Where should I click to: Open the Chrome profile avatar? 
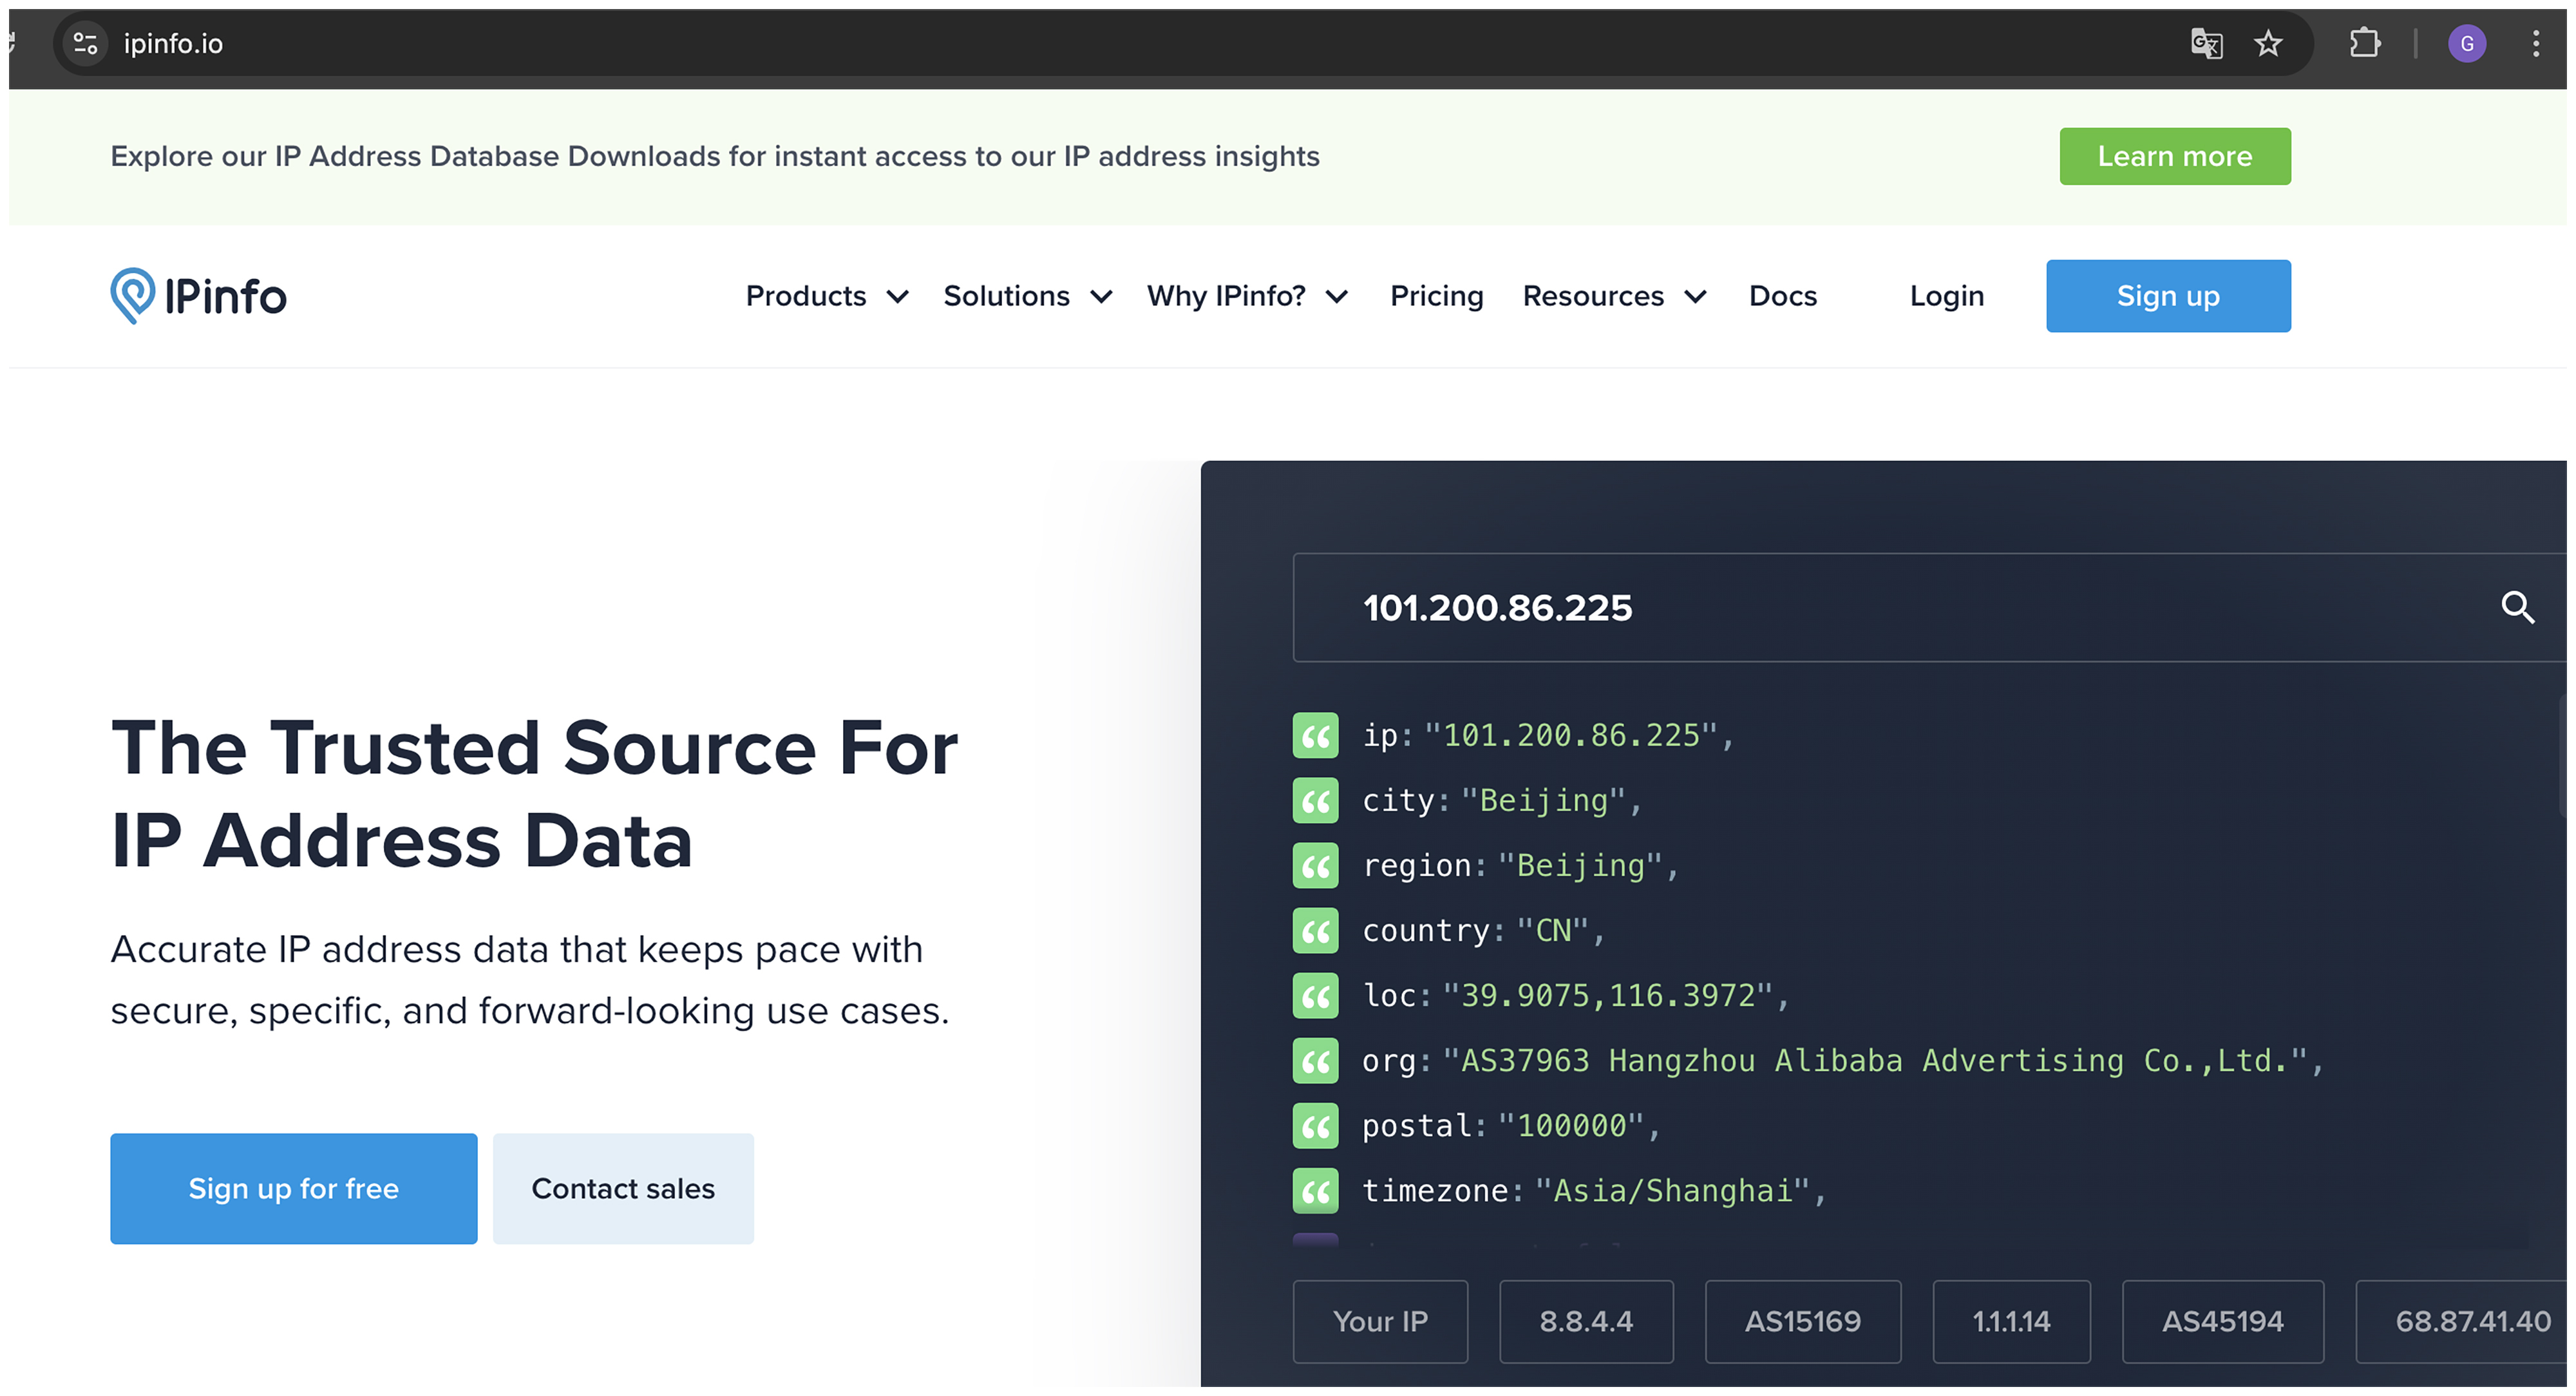click(2466, 43)
